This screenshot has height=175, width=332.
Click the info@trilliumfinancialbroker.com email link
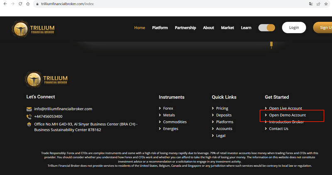pyautogui.click(x=63, y=109)
